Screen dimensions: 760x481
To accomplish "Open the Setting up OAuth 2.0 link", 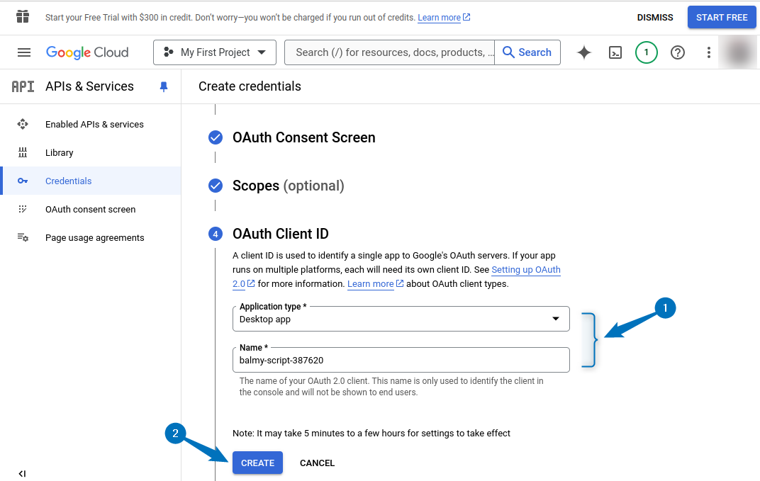I will click(x=525, y=270).
